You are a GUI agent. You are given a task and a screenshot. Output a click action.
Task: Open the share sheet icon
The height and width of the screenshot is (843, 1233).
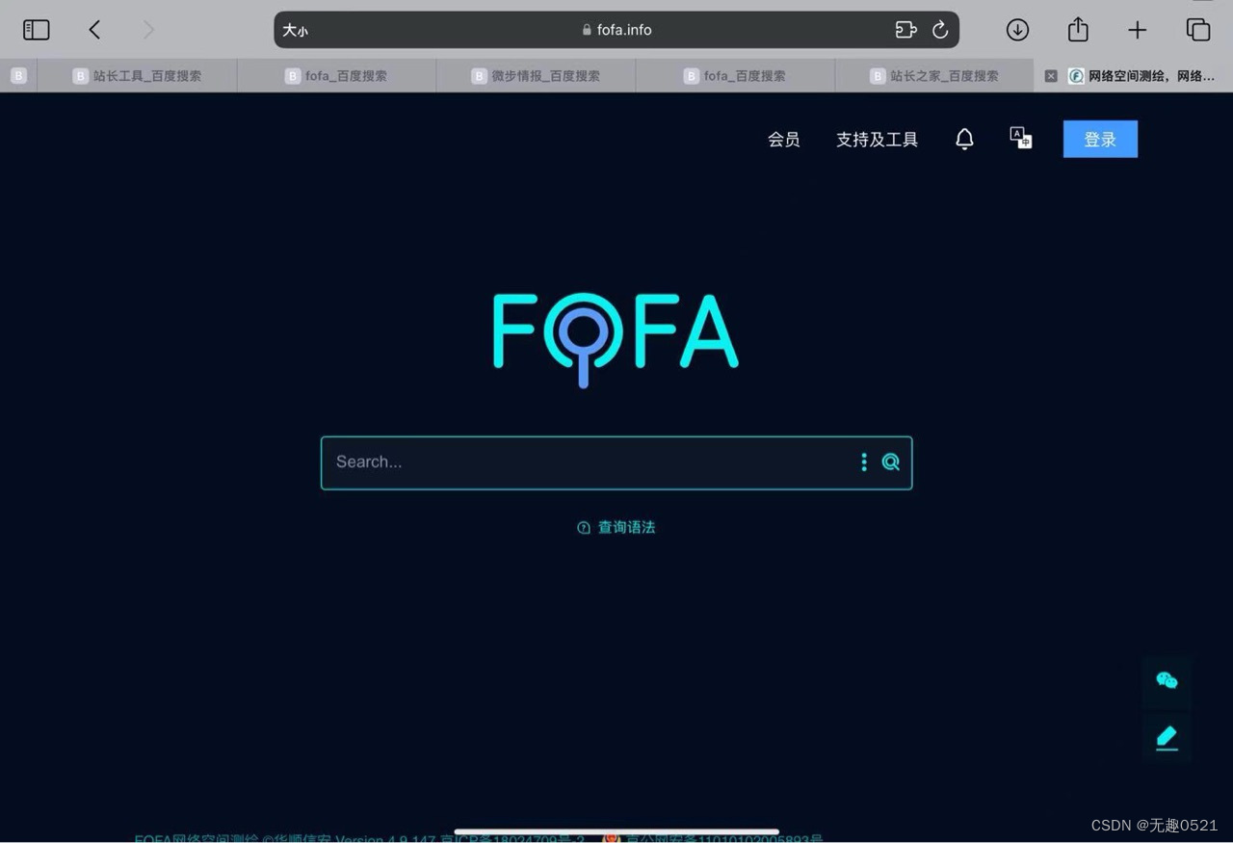pyautogui.click(x=1078, y=30)
